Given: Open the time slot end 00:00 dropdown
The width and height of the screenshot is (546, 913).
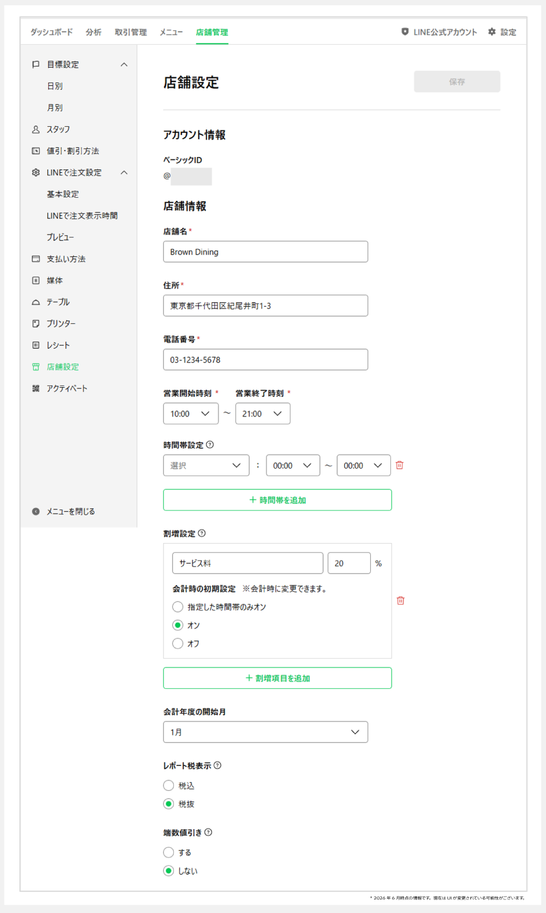Looking at the screenshot, I should pyautogui.click(x=364, y=466).
